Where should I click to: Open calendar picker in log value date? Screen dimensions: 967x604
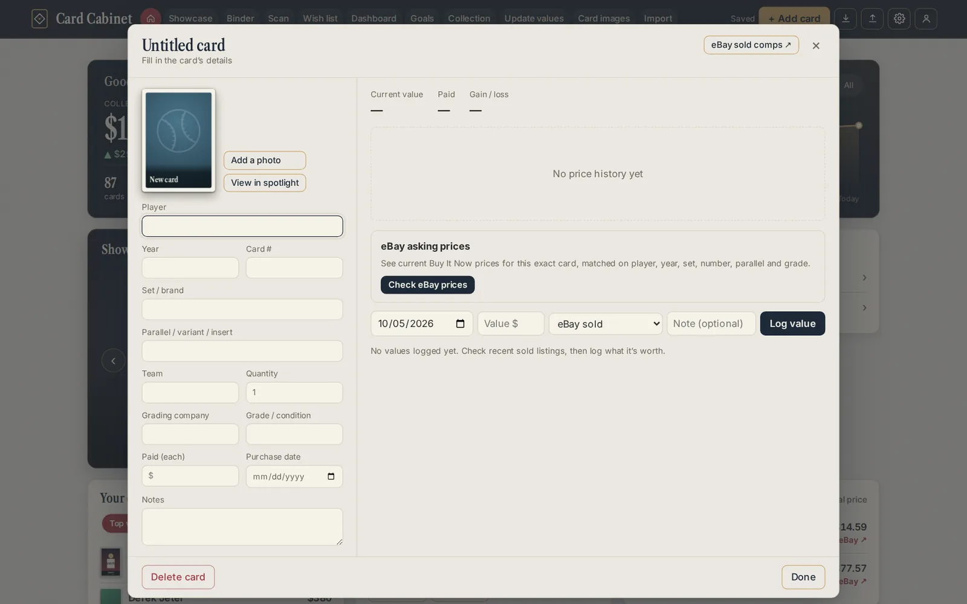[x=460, y=324]
